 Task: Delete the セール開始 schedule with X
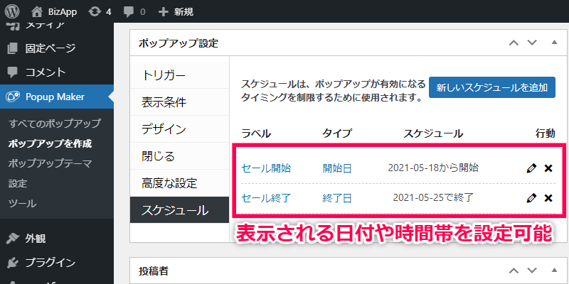[548, 168]
